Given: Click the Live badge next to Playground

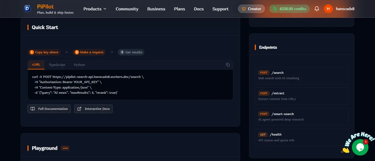Looking at the screenshot, I should (65, 148).
